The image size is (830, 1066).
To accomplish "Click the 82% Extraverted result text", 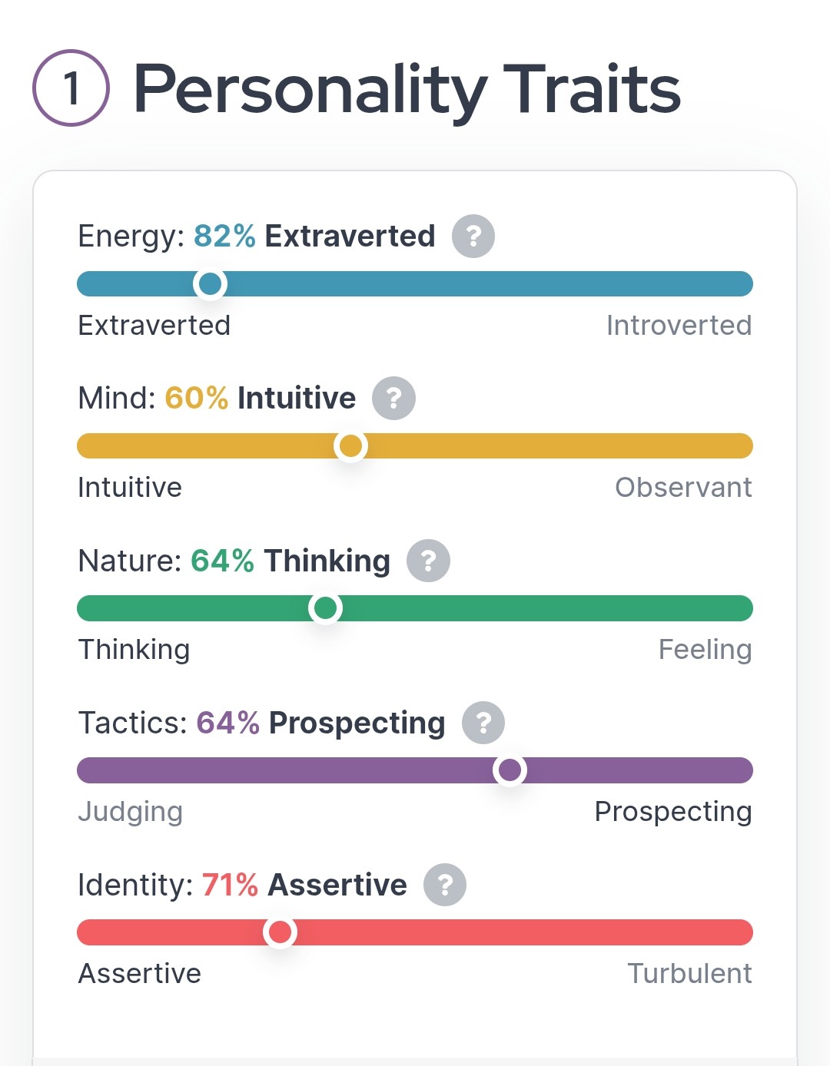I will (x=314, y=236).
